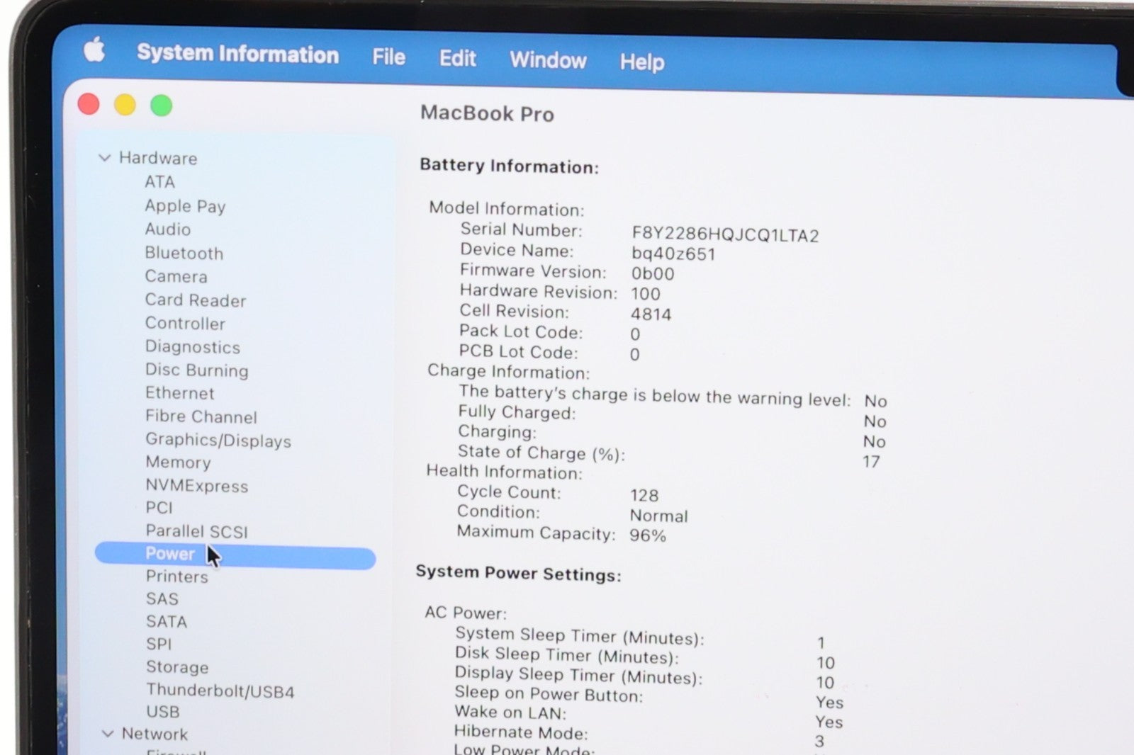Click the battery serial number value
Screen dimensions: 1134x755
[x=724, y=234]
